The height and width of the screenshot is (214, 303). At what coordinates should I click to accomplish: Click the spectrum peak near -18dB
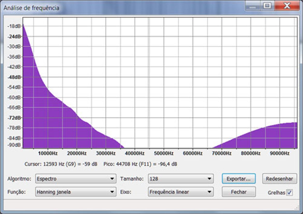24,26
